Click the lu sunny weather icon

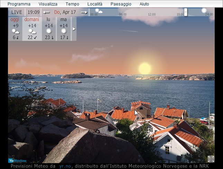click(x=49, y=31)
